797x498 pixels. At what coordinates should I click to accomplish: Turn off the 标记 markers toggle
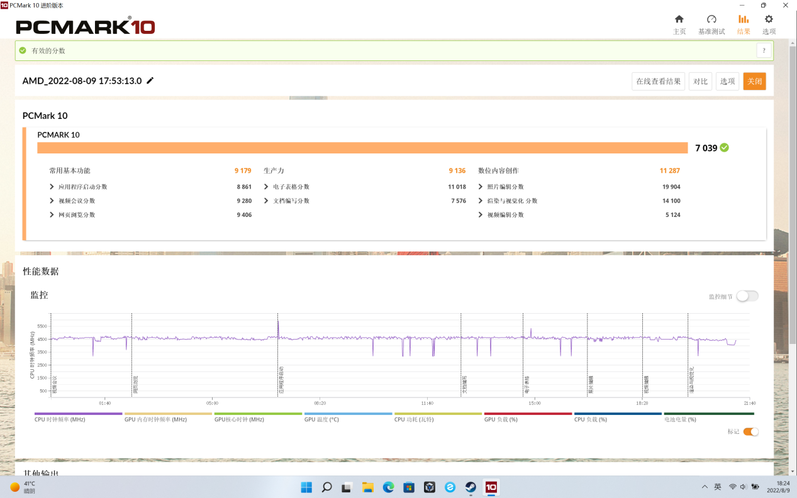[x=750, y=432]
